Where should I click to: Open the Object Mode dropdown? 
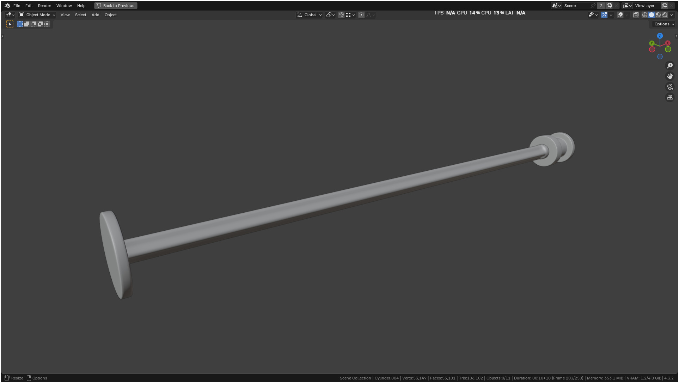click(x=37, y=15)
